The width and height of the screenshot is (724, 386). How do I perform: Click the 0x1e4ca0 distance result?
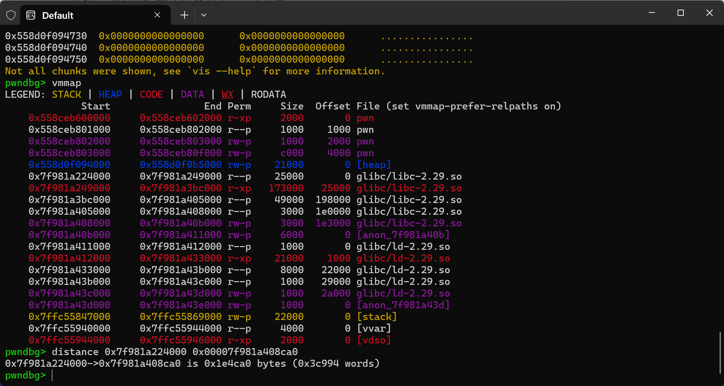pos(227,363)
